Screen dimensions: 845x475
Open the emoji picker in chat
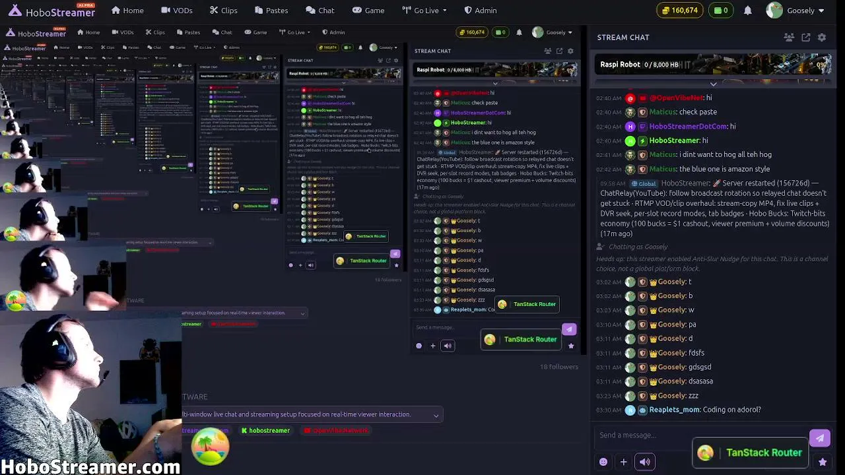point(603,462)
